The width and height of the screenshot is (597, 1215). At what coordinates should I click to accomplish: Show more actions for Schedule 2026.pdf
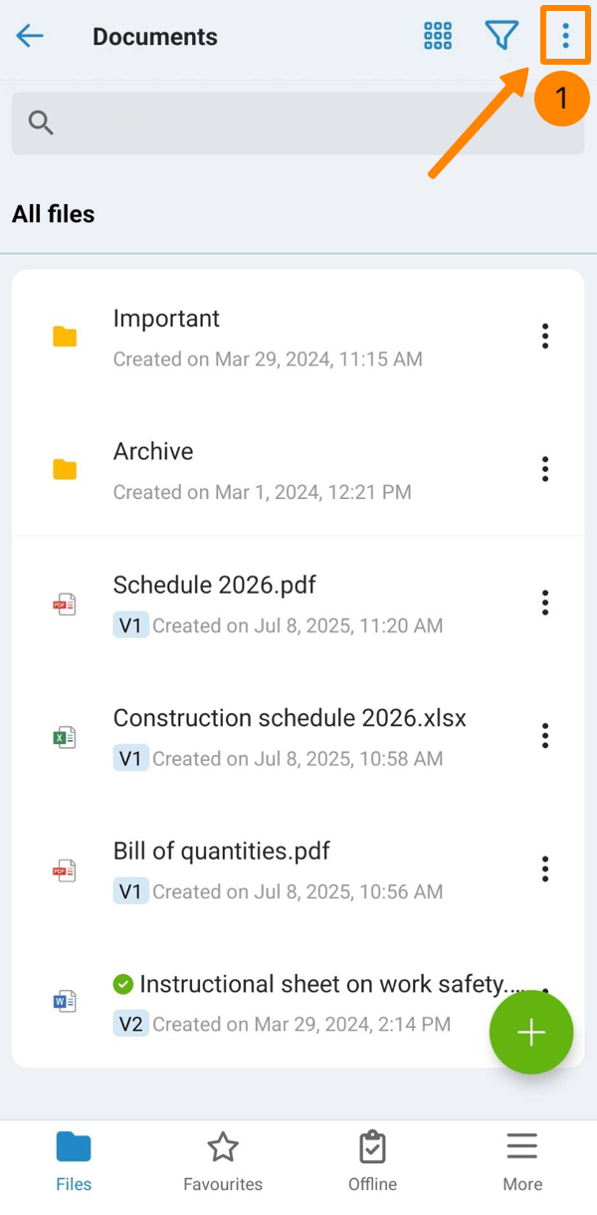click(544, 603)
